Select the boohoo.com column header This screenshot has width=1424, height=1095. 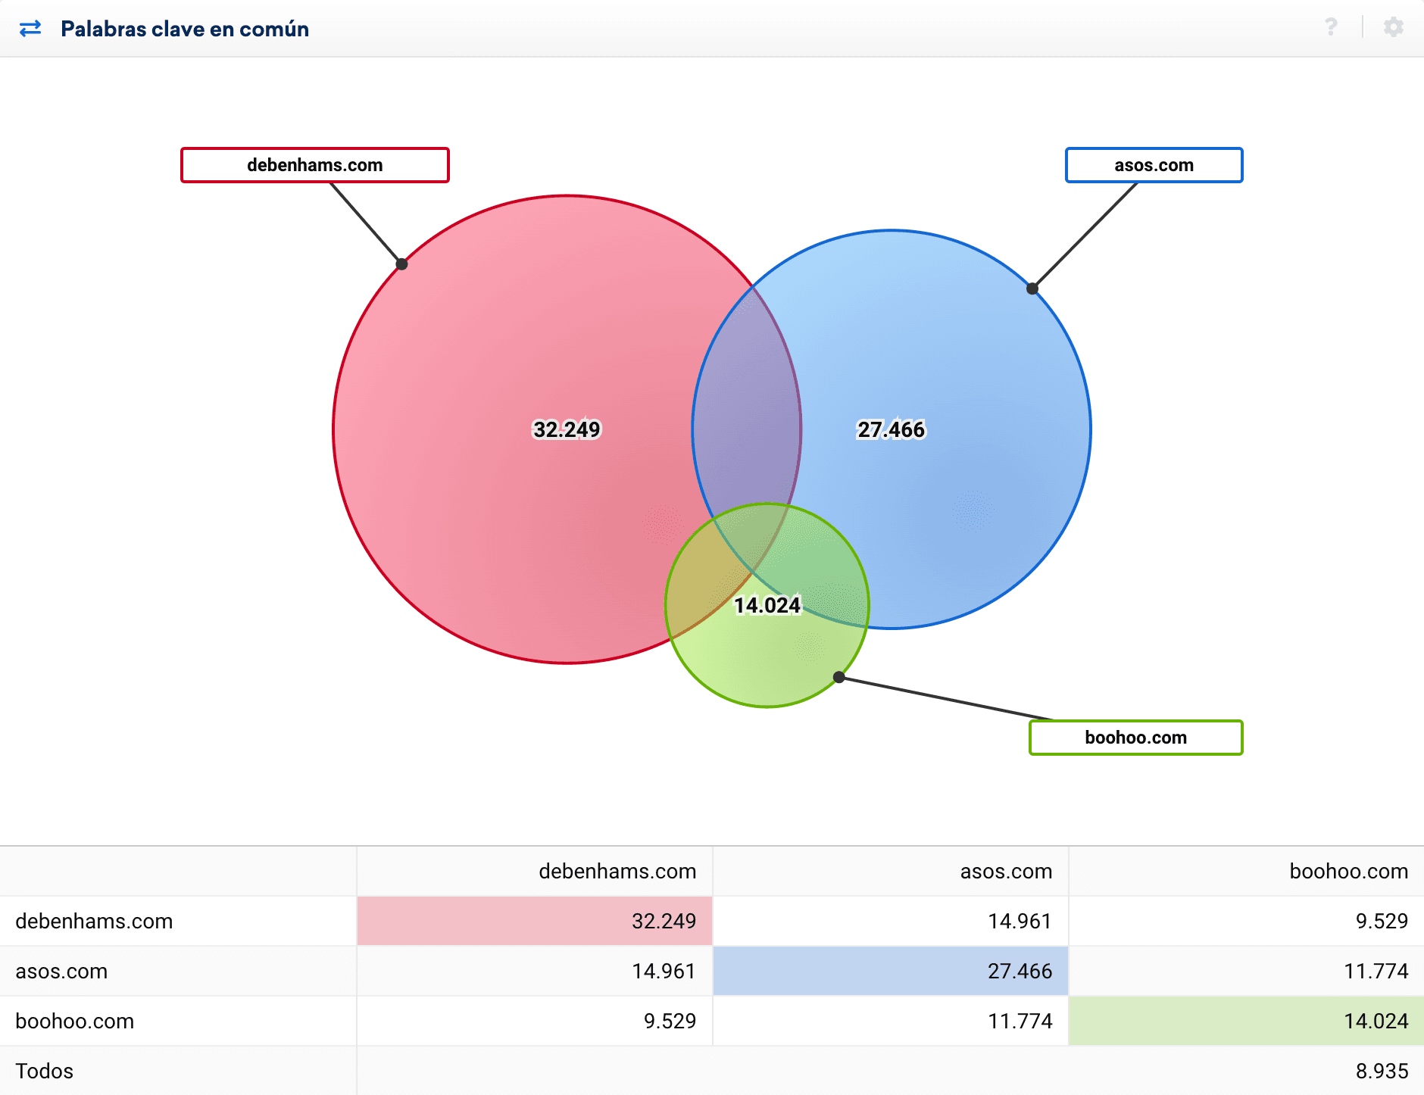coord(1348,871)
